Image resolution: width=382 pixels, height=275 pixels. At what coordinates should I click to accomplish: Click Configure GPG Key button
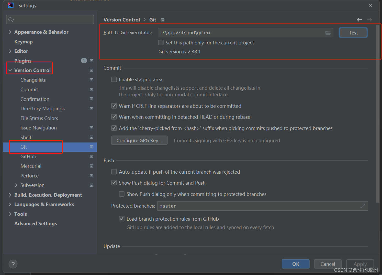pyautogui.click(x=139, y=140)
